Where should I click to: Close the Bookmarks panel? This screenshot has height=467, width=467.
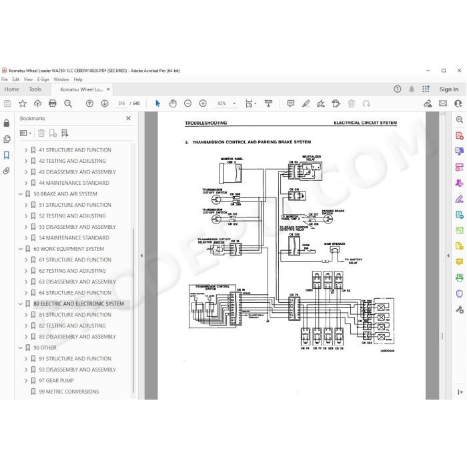coord(128,118)
